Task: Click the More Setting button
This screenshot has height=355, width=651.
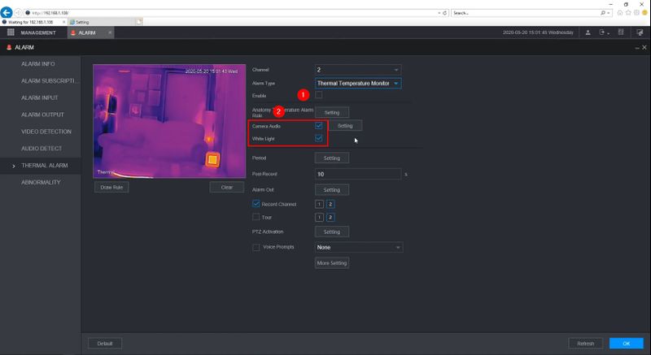Action: (x=332, y=263)
